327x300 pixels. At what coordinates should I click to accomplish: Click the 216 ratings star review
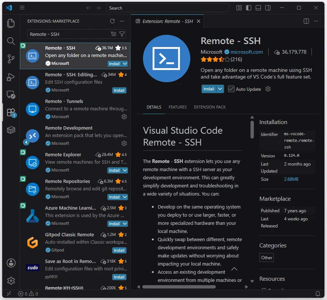coord(221,59)
